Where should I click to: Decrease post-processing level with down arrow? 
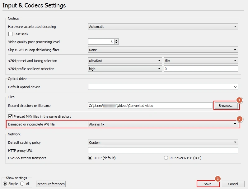[116, 43]
